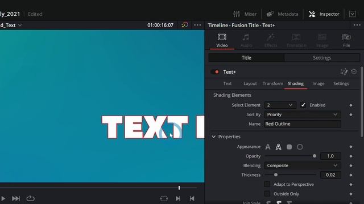Viewport: 364px width, 204px height.
Task: Add keyframe for Outside Only
Action: pos(351,194)
